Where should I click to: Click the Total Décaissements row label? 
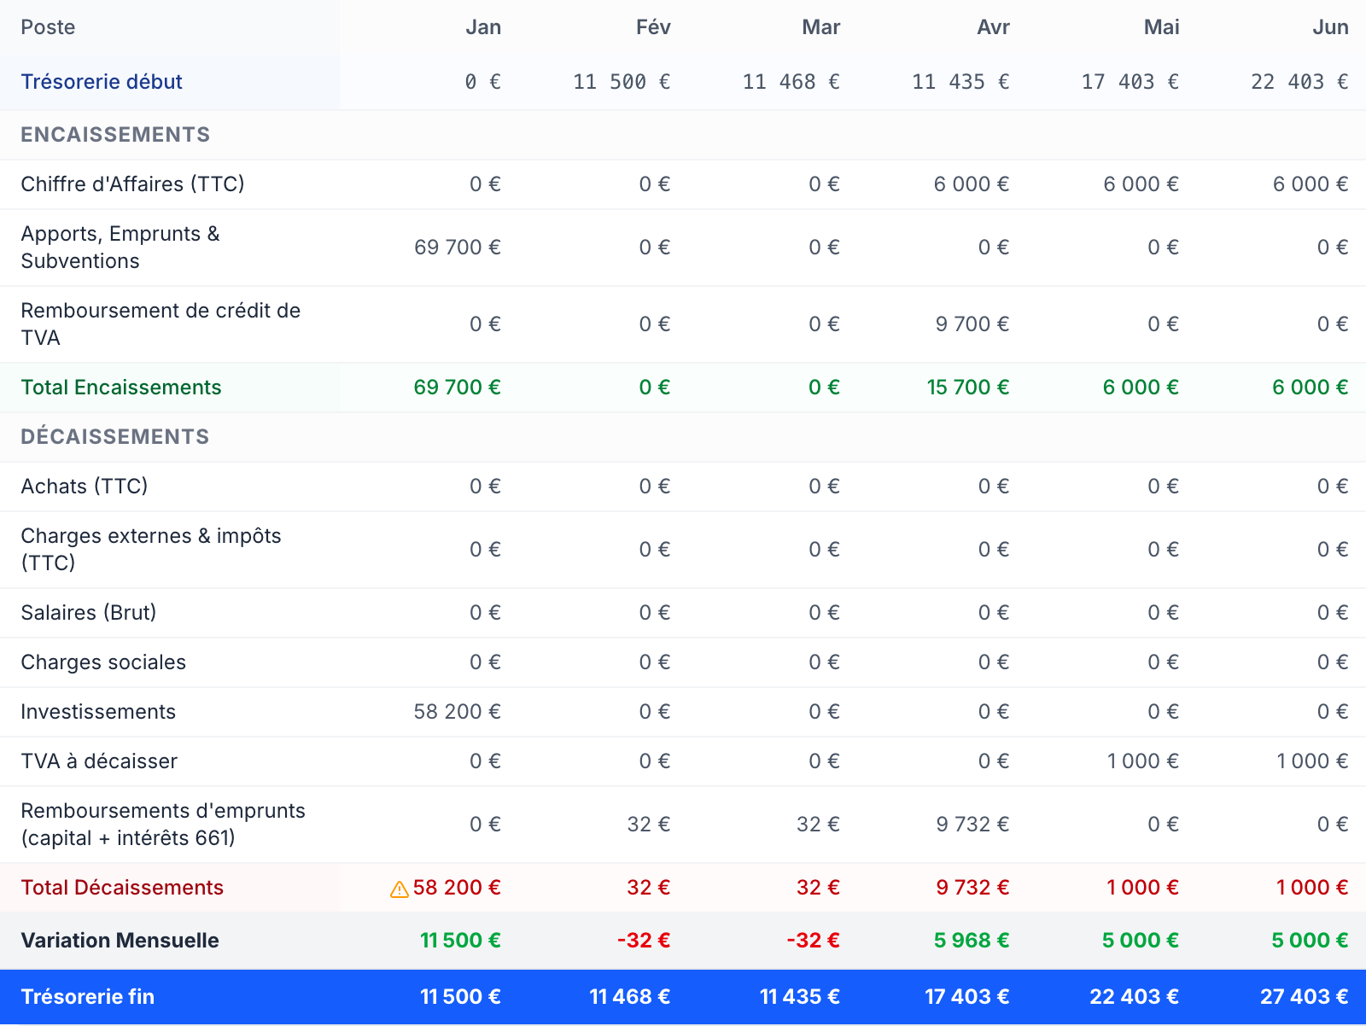coord(122,888)
